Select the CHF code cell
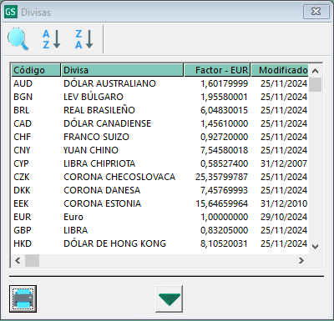 (23, 137)
